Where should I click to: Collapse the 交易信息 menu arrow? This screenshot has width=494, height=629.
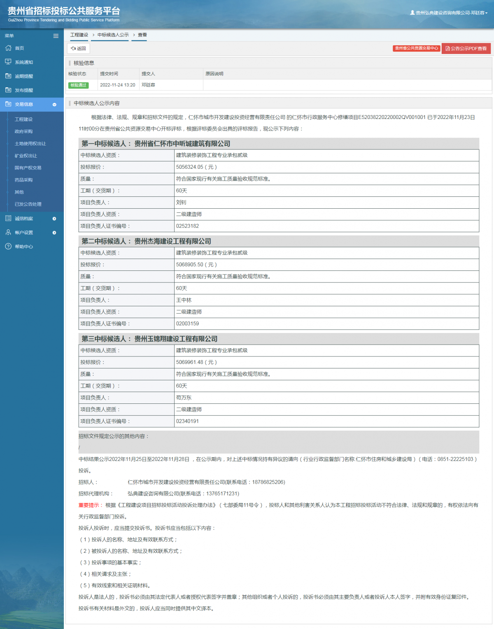[54, 105]
